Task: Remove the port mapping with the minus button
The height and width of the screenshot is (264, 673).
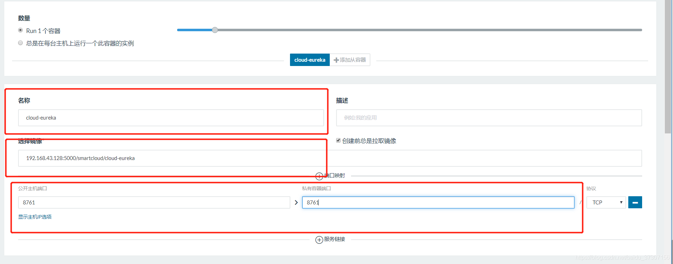Action: (635, 202)
